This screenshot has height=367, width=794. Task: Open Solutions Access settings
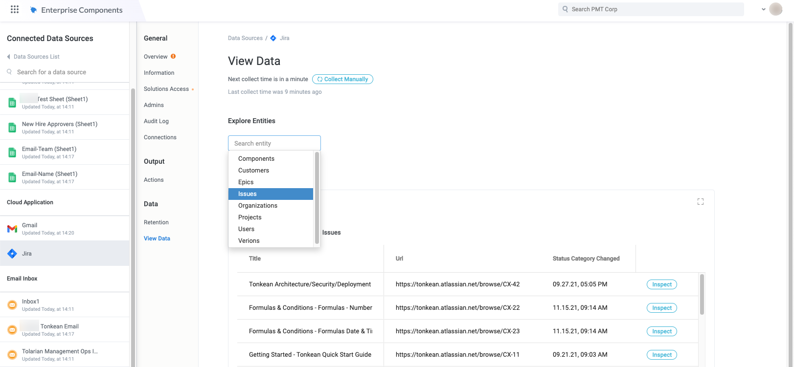click(x=166, y=89)
